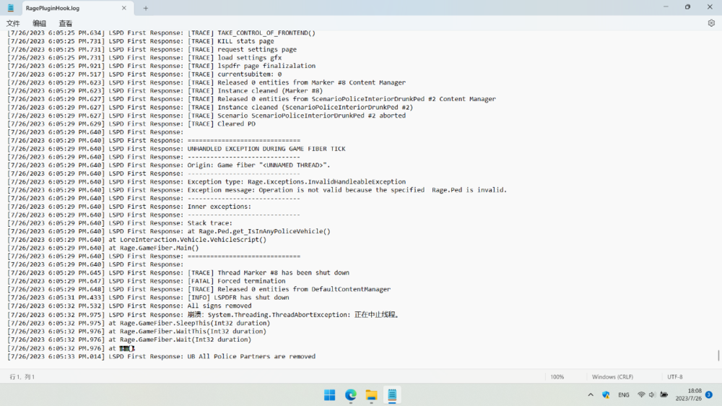Open Notepad settings gear icon
Image resolution: width=722 pixels, height=406 pixels.
(711, 23)
